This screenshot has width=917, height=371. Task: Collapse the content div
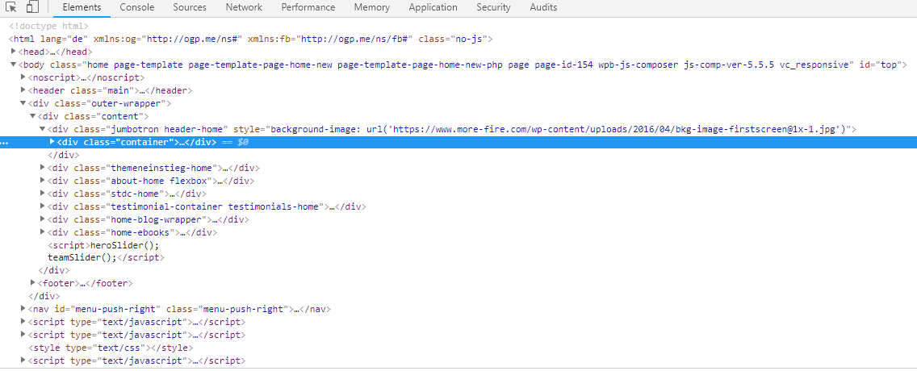tap(32, 116)
